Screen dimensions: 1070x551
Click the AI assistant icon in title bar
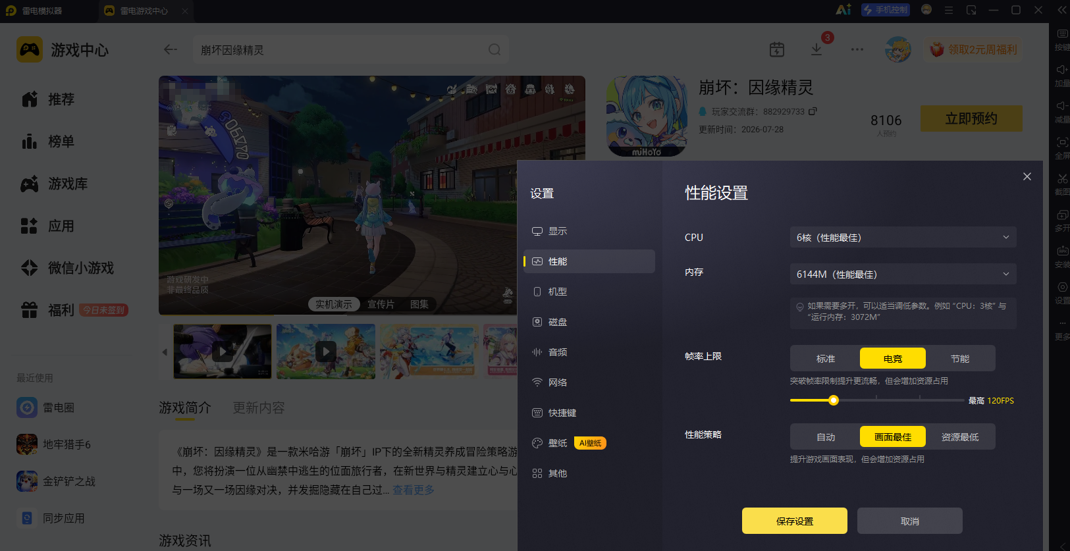click(843, 10)
